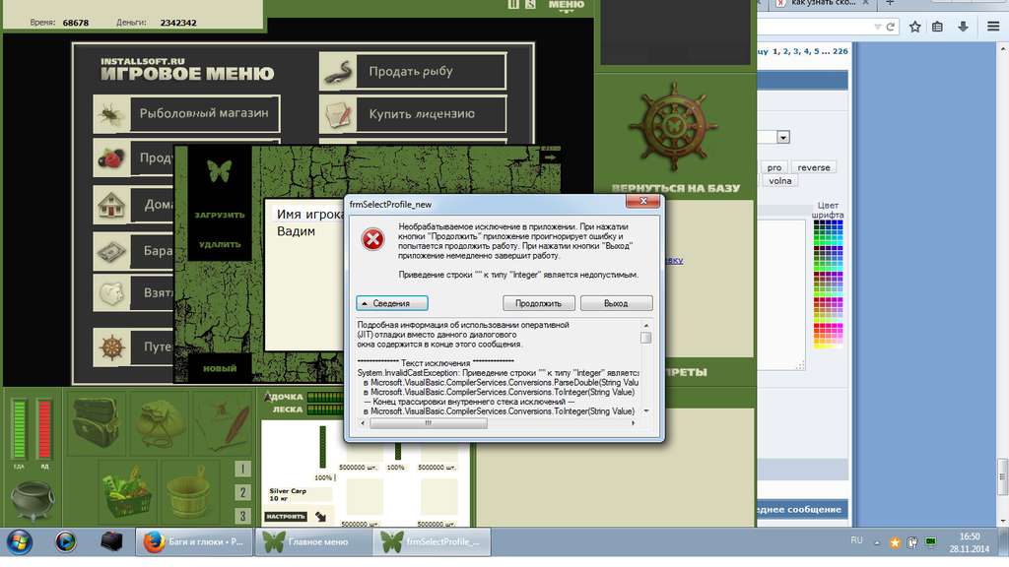Click the green ЕДА food level bar

click(x=20, y=429)
